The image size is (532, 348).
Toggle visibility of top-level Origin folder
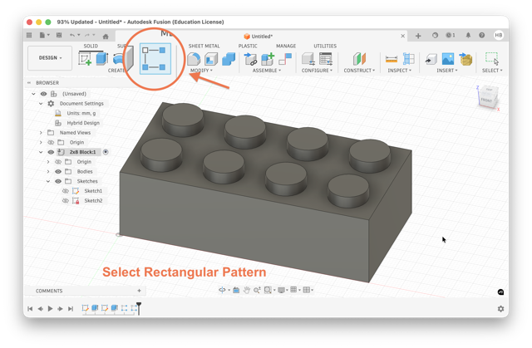tap(51, 142)
